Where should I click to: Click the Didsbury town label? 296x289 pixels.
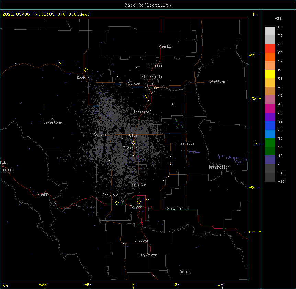click(132, 148)
